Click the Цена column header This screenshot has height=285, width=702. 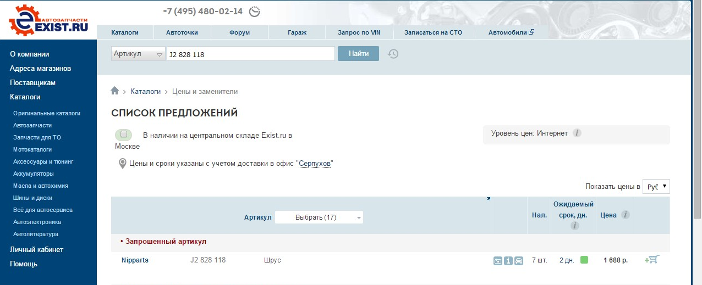[608, 215]
